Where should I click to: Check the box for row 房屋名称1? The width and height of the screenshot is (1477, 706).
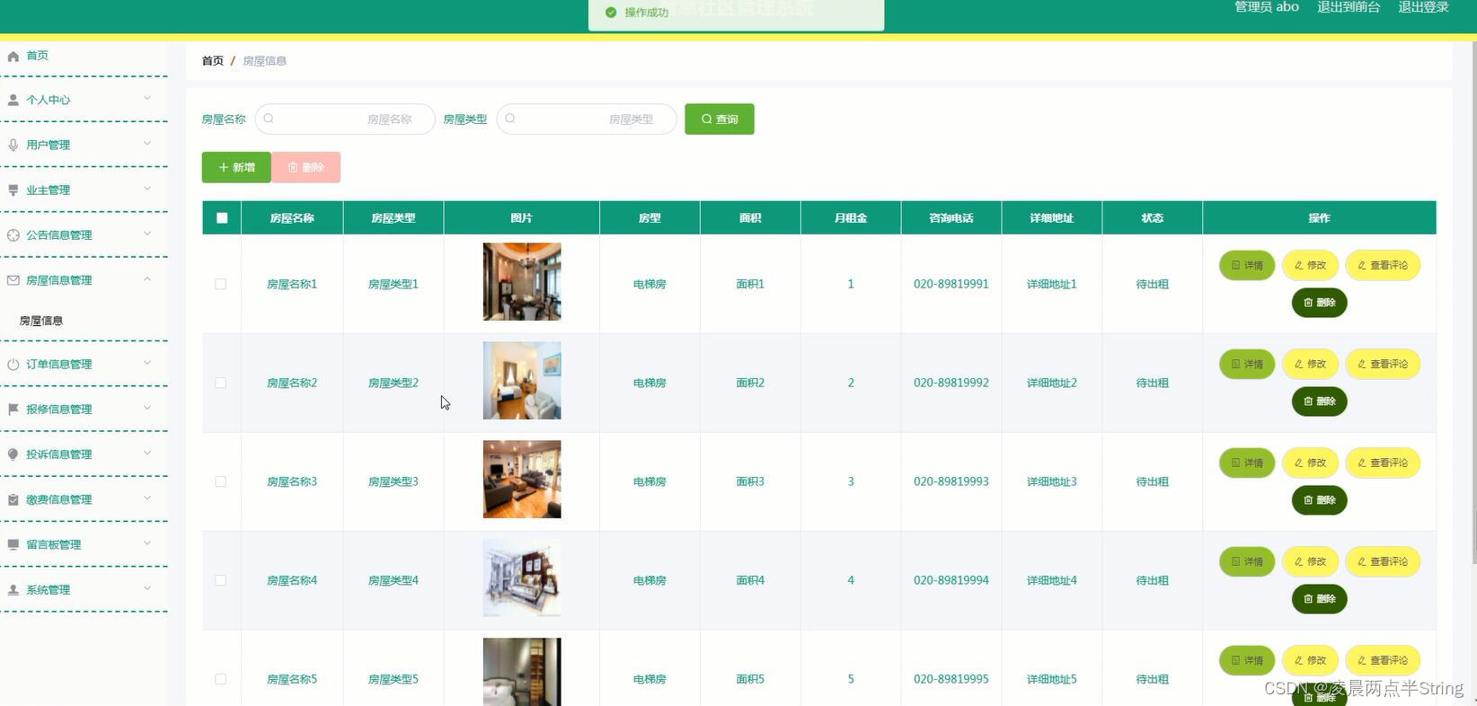click(220, 284)
